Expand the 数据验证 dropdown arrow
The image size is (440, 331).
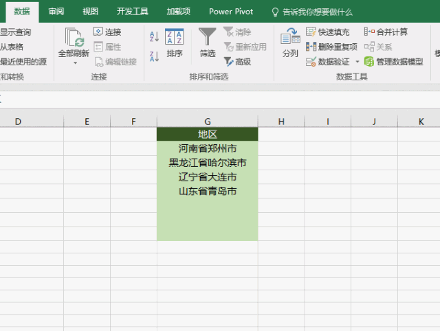point(357,61)
